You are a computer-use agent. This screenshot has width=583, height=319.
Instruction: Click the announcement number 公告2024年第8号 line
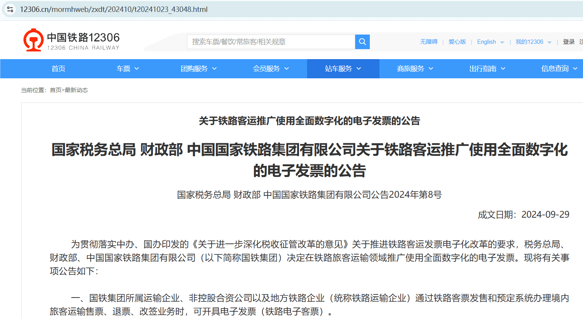(x=309, y=195)
